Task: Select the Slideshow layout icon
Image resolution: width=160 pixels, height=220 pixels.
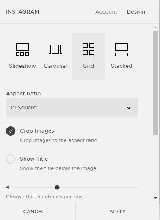Action: tap(22, 49)
